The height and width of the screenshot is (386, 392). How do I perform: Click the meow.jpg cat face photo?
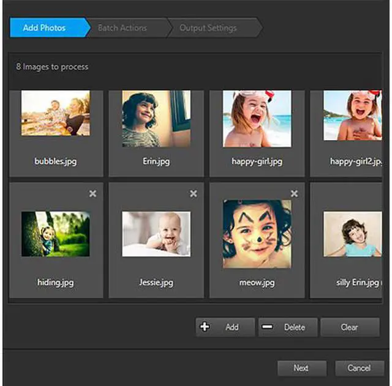click(257, 234)
